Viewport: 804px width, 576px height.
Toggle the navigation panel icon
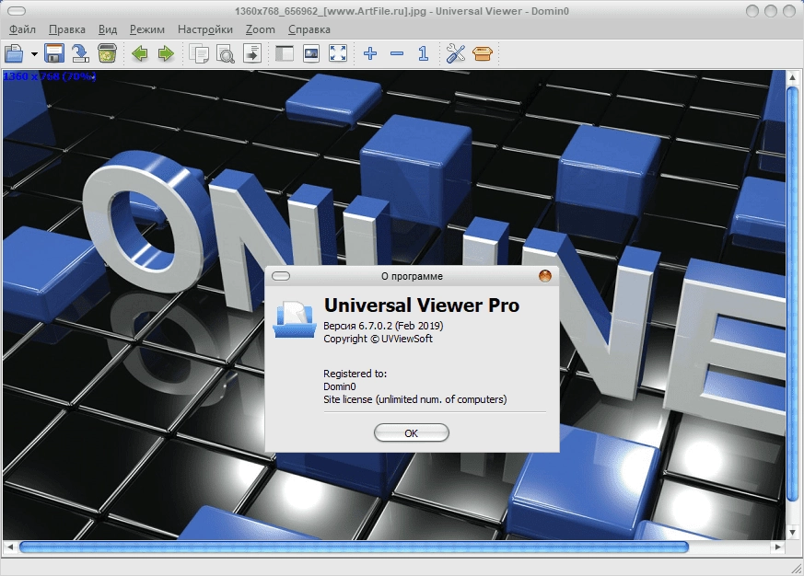tap(285, 53)
